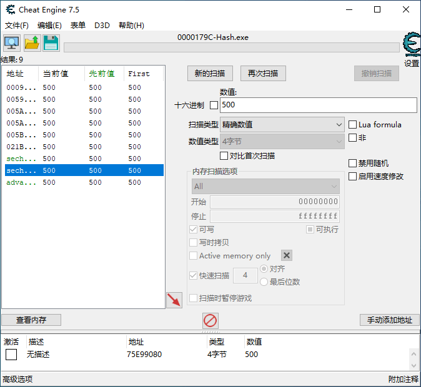Click the 停止 address field ffffffff
421x387 pixels.
click(x=275, y=217)
